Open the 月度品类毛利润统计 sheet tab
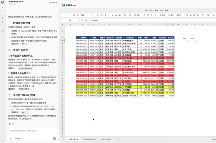Image resolution: width=216 pixels, height=143 pixels. click(89, 139)
